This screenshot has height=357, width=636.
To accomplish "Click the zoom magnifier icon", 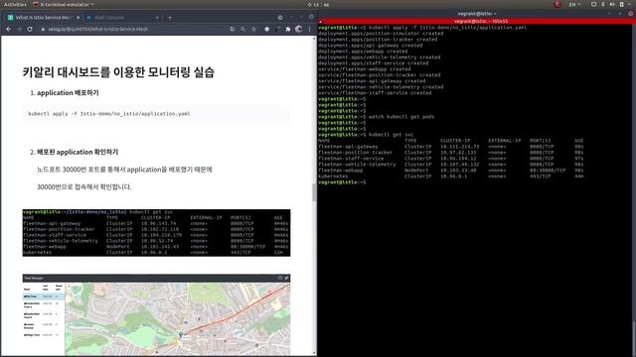I will tap(242, 29).
